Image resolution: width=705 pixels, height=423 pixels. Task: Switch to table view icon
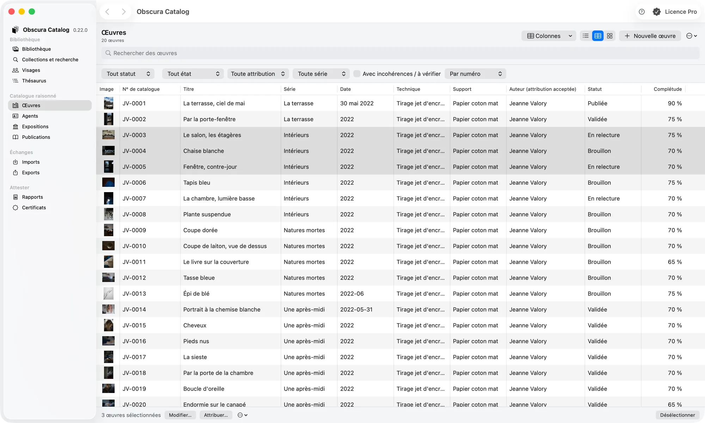(598, 36)
